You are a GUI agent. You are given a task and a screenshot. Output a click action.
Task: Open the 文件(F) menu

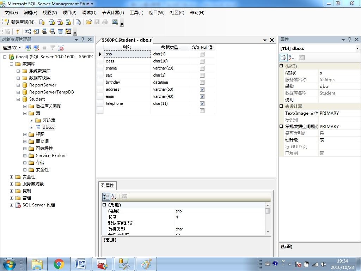tap(11, 13)
